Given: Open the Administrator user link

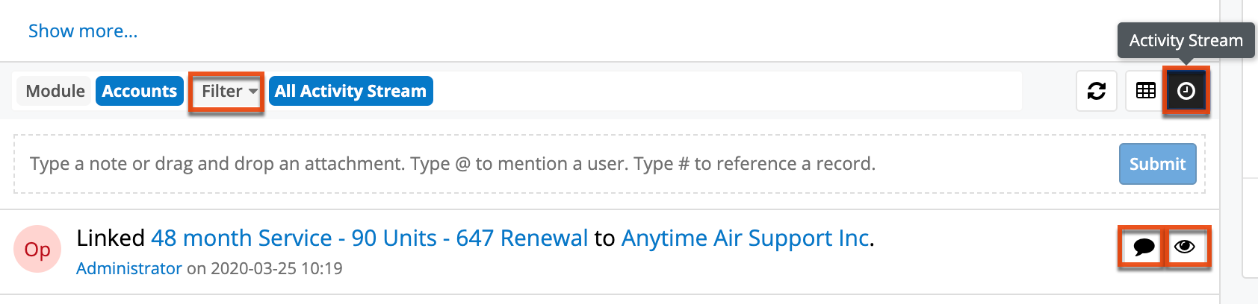Looking at the screenshot, I should pyautogui.click(x=129, y=268).
